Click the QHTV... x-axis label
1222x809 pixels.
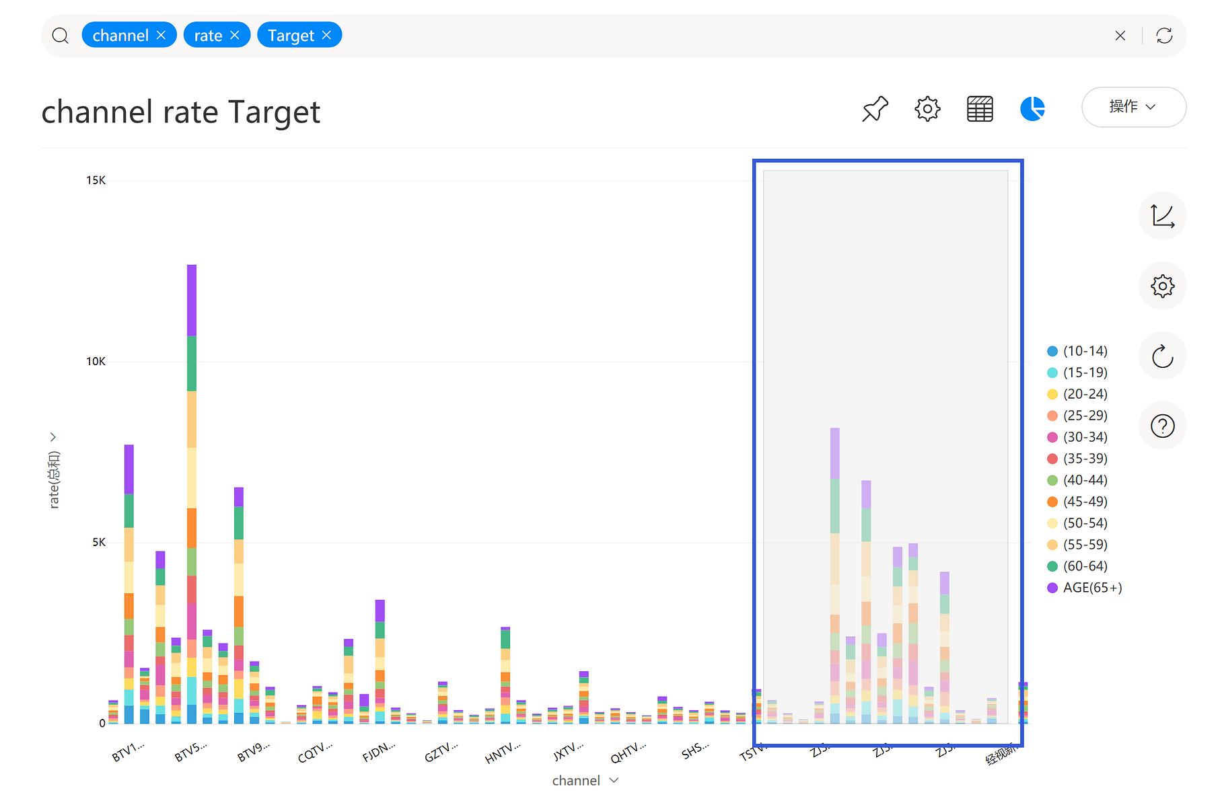click(x=628, y=753)
